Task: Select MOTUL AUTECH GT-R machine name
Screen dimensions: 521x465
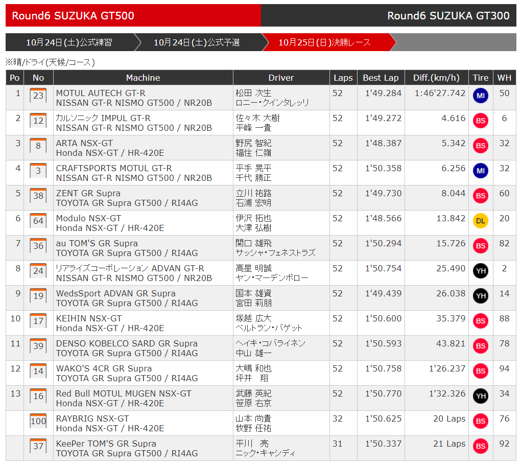Action: click(x=101, y=93)
